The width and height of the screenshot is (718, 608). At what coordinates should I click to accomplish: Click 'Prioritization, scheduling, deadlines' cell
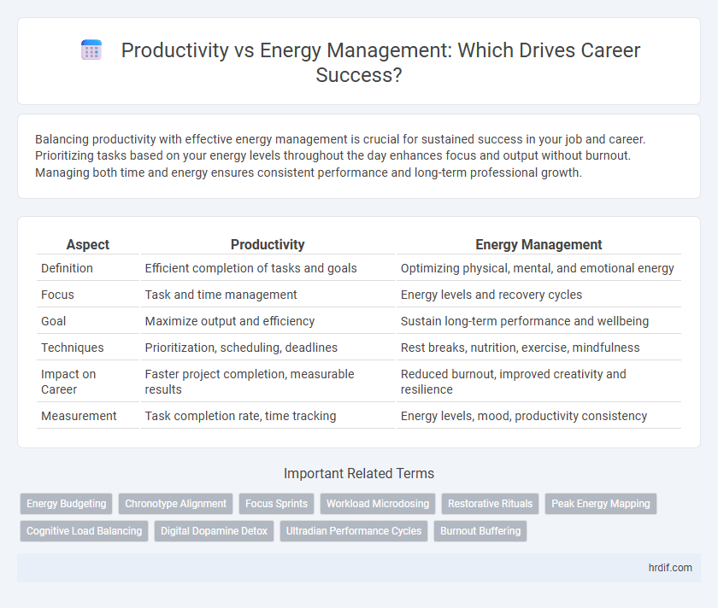268,348
